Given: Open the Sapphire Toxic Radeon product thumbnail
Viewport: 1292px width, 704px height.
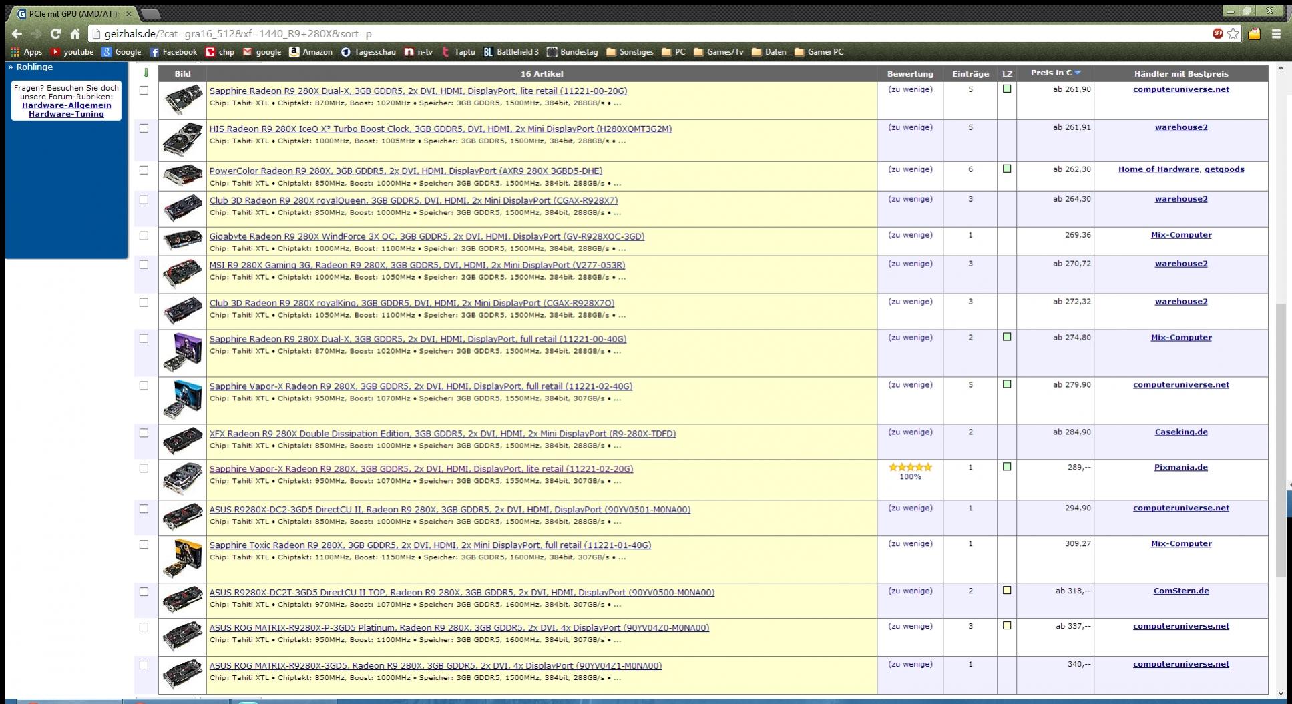Looking at the screenshot, I should point(182,559).
